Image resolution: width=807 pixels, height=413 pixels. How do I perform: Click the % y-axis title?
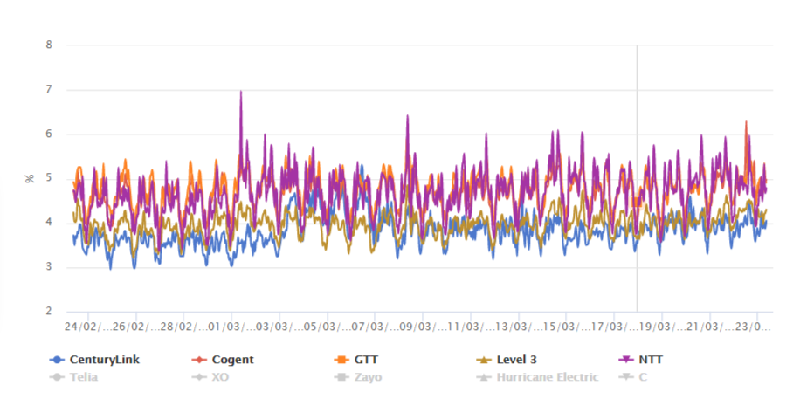click(30, 178)
